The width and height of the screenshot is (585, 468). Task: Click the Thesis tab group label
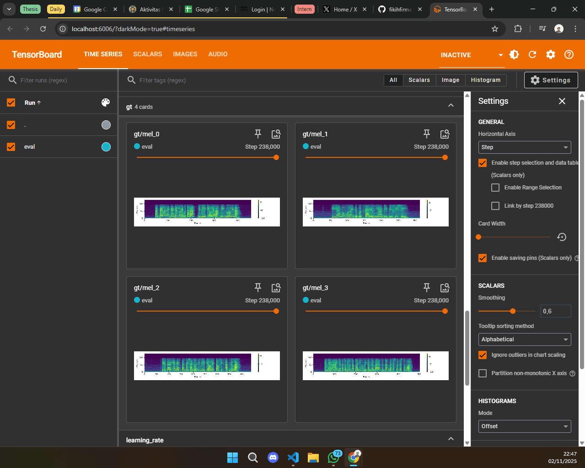(30, 9)
